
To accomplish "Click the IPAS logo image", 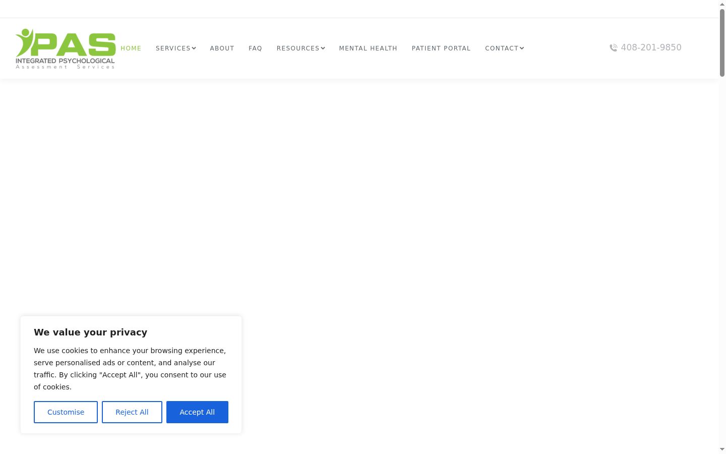I will 66,48.
